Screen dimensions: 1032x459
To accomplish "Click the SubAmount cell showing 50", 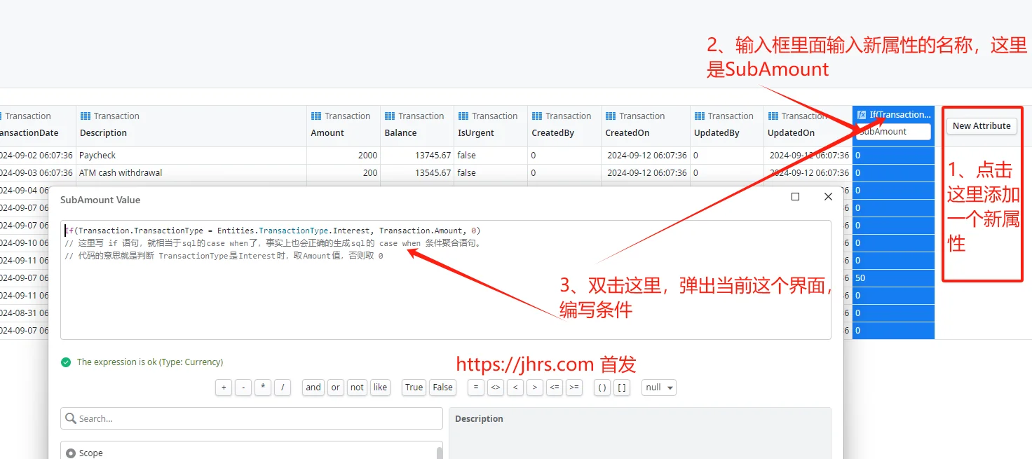I will point(893,278).
